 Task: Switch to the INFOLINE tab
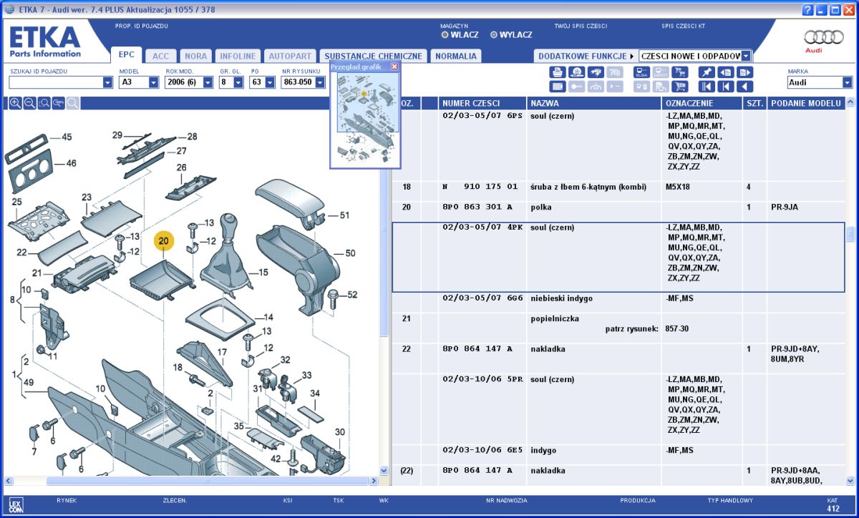(x=238, y=56)
